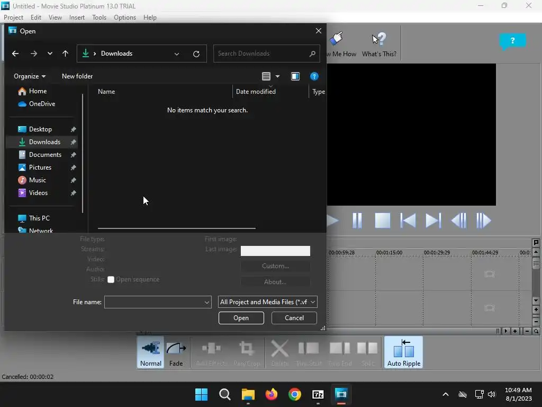Toggle the Open sequence checkbox
Image resolution: width=542 pixels, height=407 pixels.
pyautogui.click(x=111, y=280)
